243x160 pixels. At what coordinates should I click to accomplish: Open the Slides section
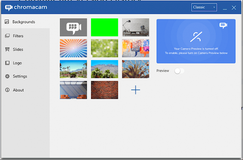click(25, 49)
